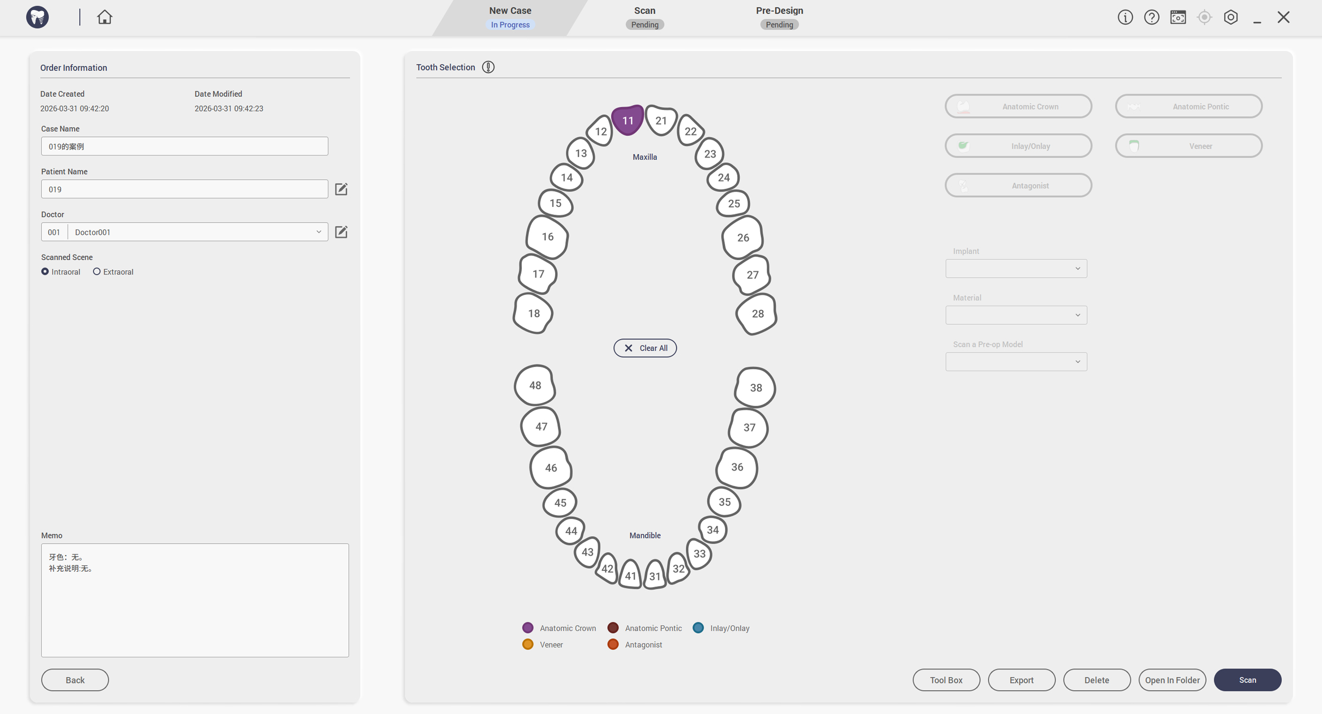This screenshot has height=714, width=1322.
Task: Click edit icon beside Patient Name
Action: coord(341,189)
